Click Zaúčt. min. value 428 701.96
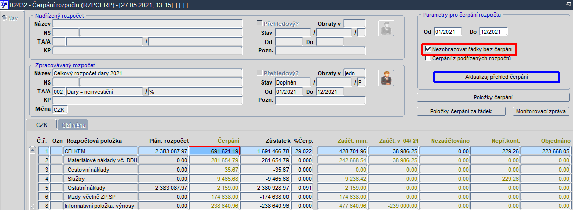The height and width of the screenshot is (210, 573). tap(342, 151)
